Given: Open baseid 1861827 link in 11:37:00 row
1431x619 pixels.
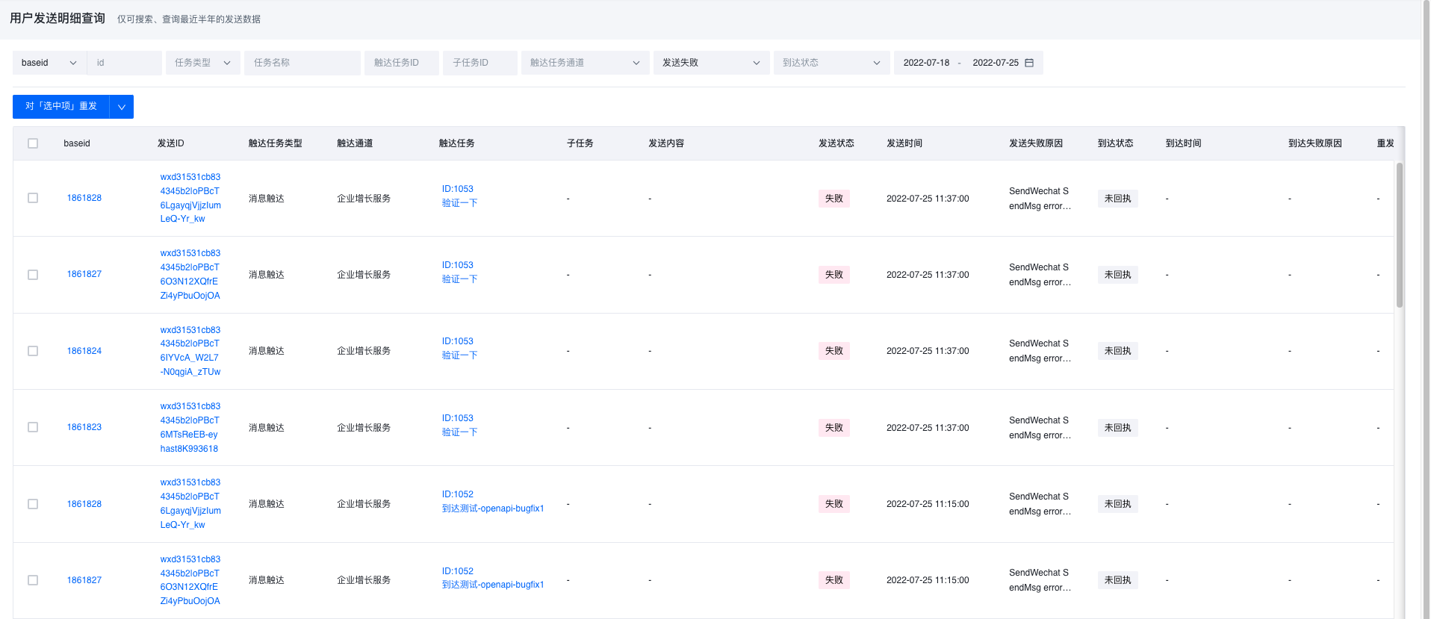Looking at the screenshot, I should (84, 274).
